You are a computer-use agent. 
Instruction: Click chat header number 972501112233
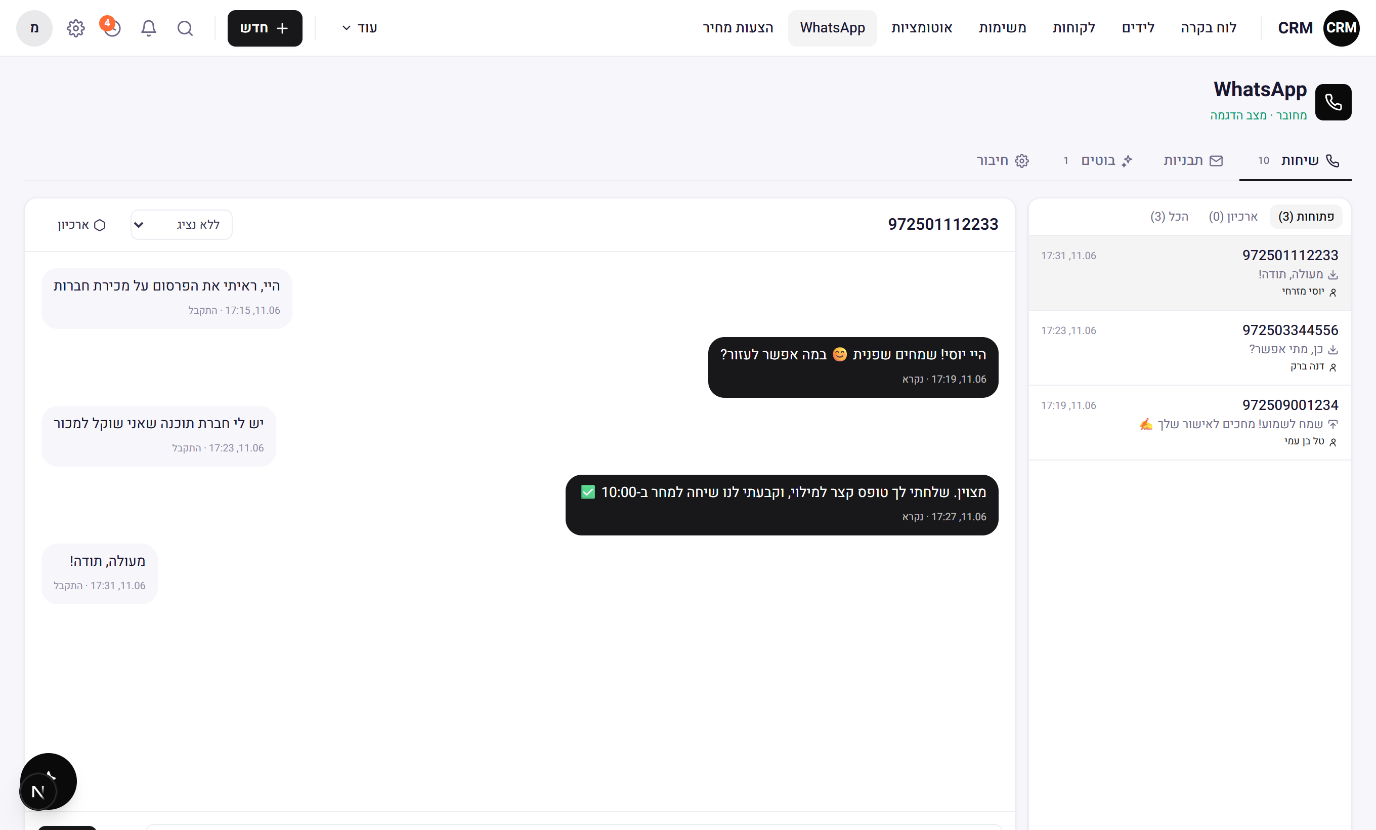(x=942, y=225)
